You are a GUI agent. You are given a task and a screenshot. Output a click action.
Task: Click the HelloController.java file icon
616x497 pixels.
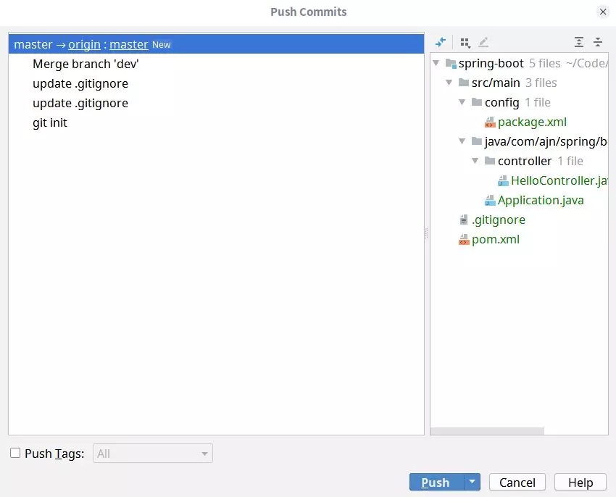(503, 181)
